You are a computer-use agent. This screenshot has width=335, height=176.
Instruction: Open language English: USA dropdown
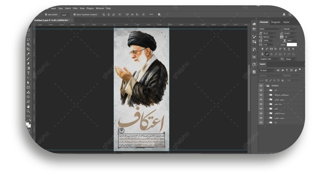point(270,59)
